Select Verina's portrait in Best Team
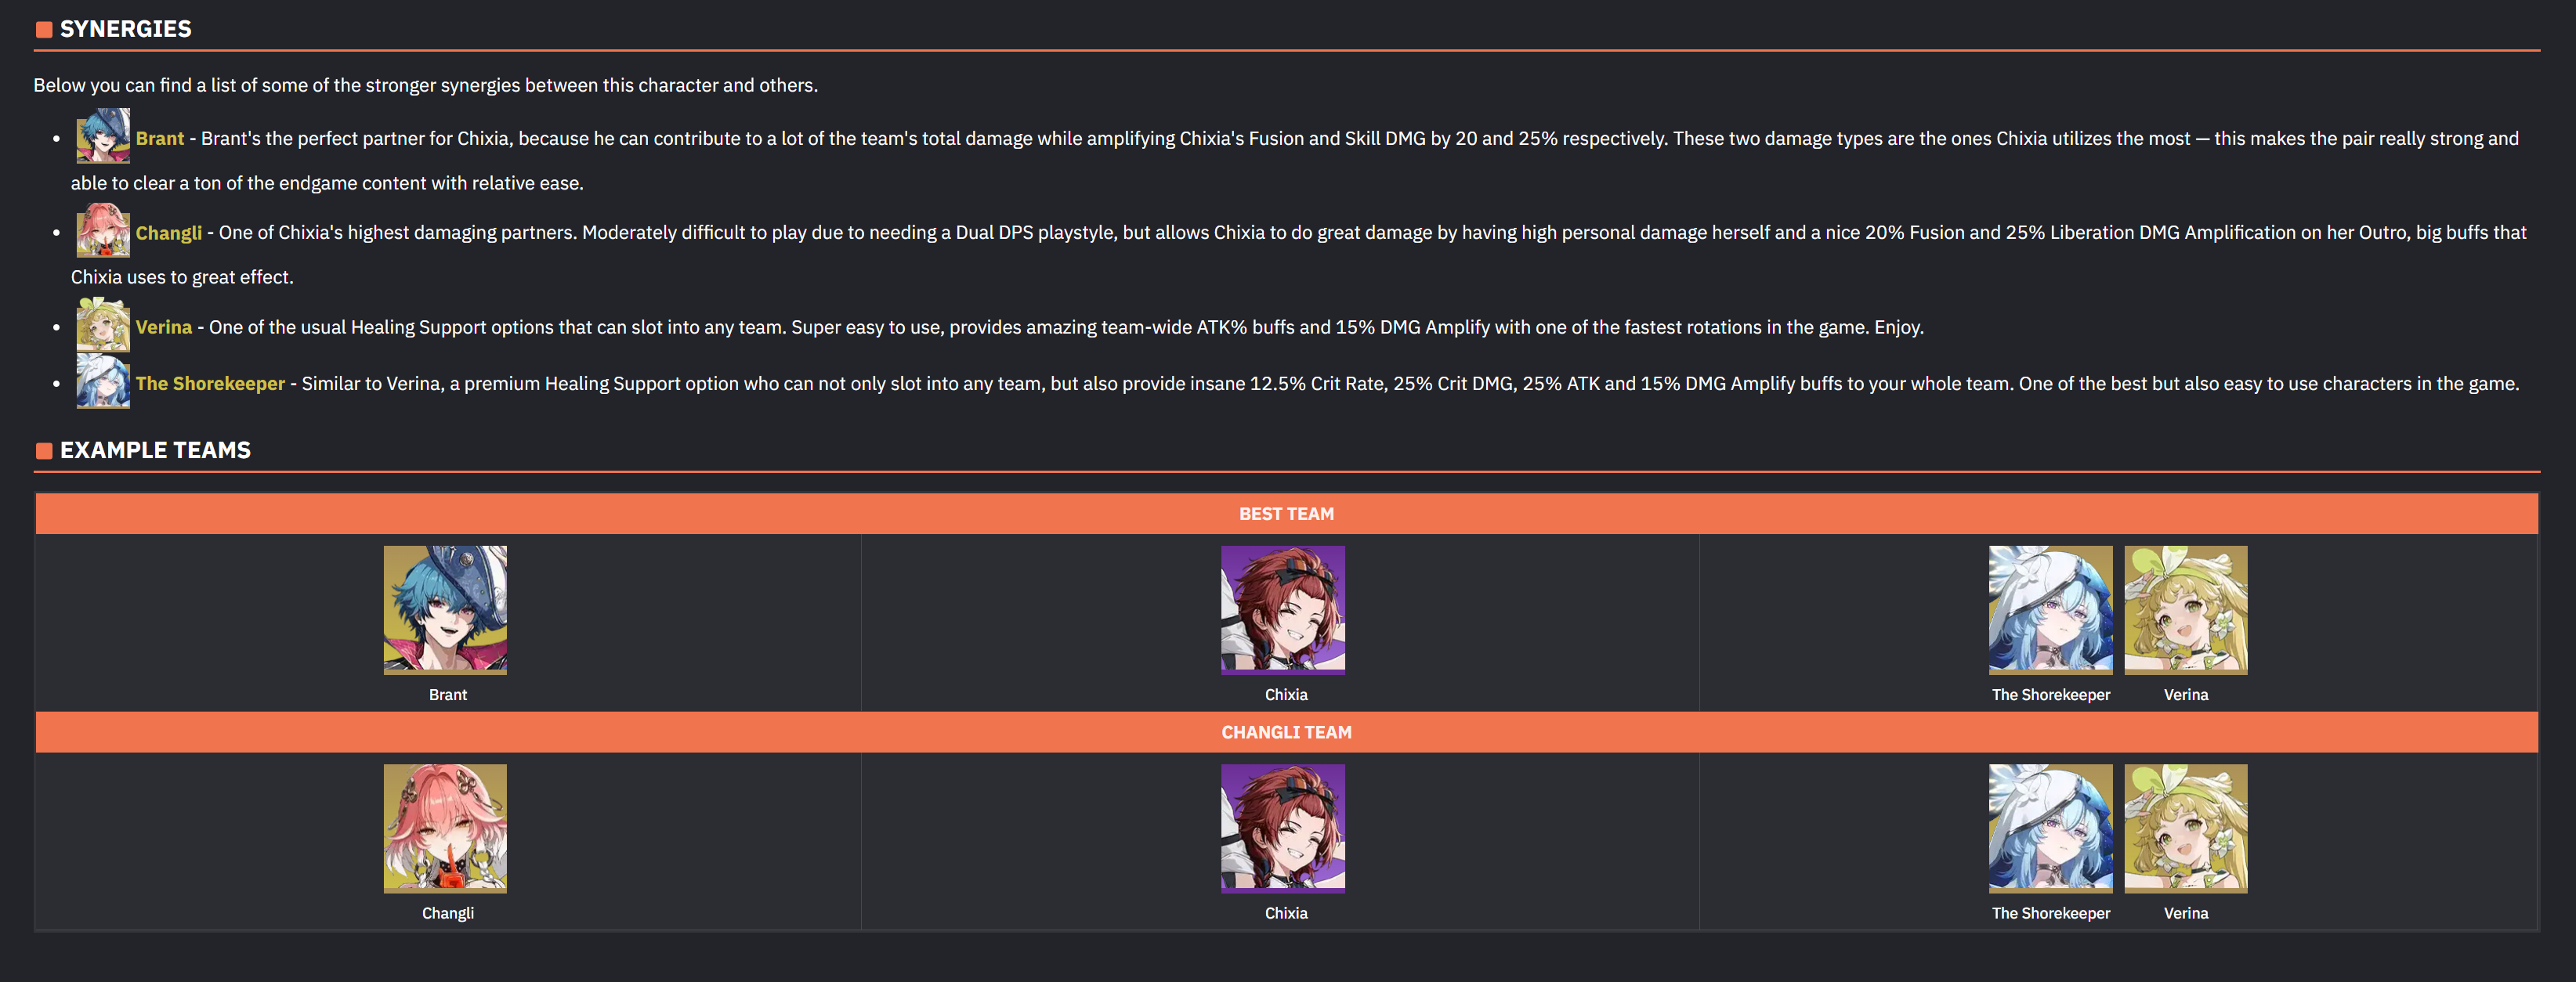Viewport: 2576px width, 982px height. click(2186, 610)
